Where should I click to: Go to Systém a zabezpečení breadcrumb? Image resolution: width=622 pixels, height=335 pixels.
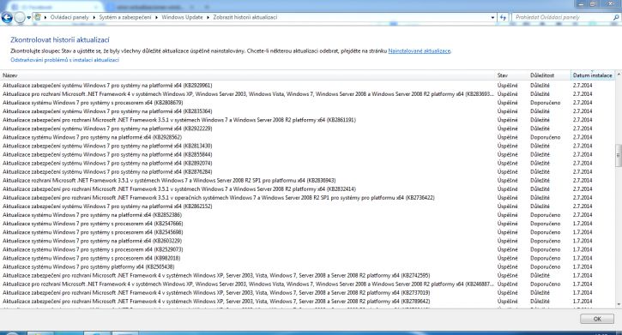pyautogui.click(x=125, y=17)
